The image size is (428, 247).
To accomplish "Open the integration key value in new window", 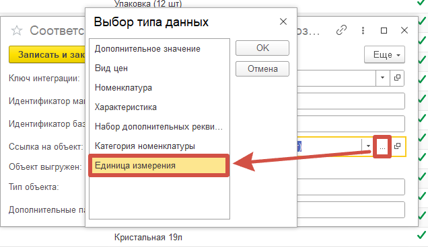I will tap(397, 78).
